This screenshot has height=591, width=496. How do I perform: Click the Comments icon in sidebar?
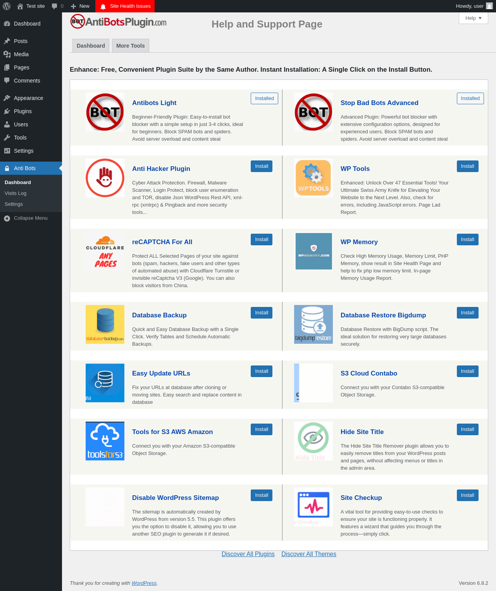(x=7, y=81)
